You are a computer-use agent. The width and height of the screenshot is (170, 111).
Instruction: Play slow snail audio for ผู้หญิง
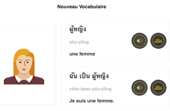158,41
